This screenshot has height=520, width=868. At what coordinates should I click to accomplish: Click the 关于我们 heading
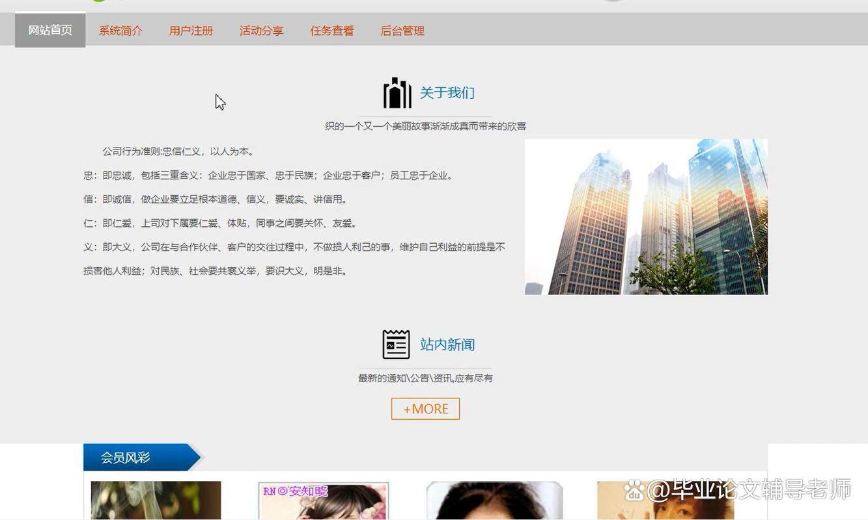(x=447, y=93)
